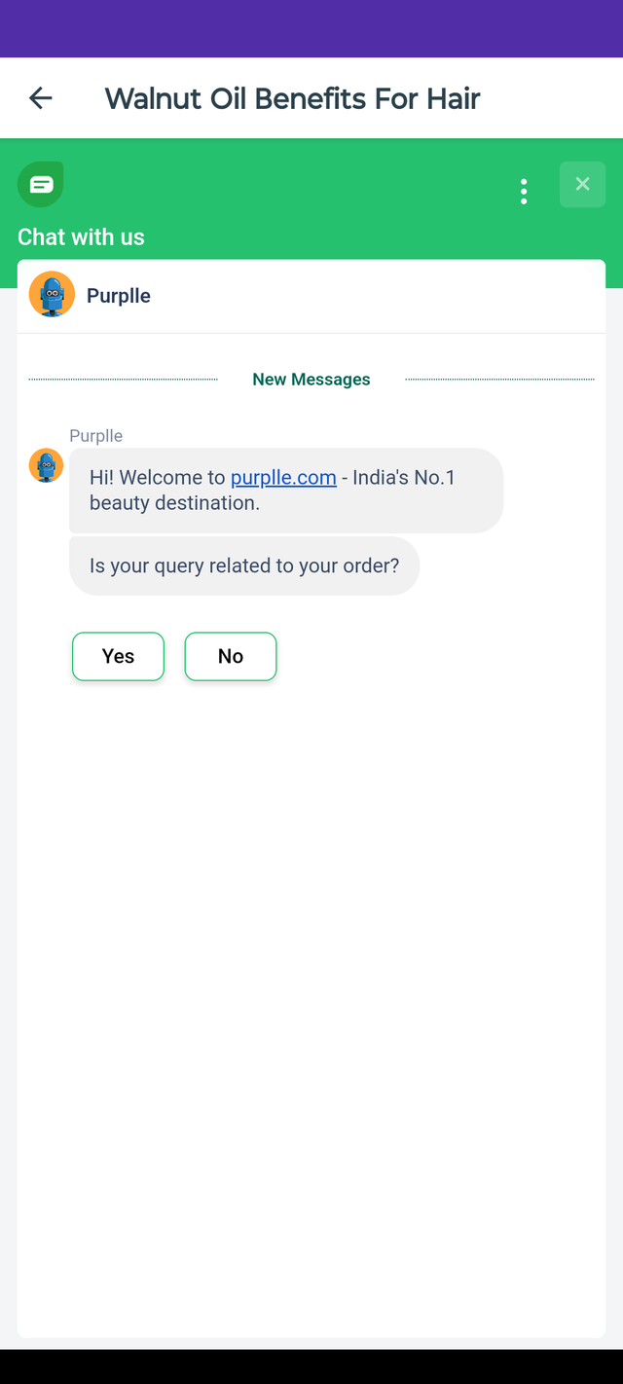Click the Purplle sender label above the messages
The width and height of the screenshot is (623, 1384).
95,435
